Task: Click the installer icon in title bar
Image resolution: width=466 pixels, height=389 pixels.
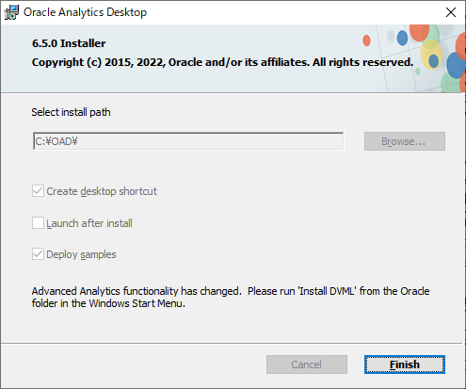Action: pyautogui.click(x=11, y=12)
